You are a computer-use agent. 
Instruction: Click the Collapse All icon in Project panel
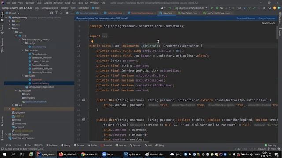(61, 13)
